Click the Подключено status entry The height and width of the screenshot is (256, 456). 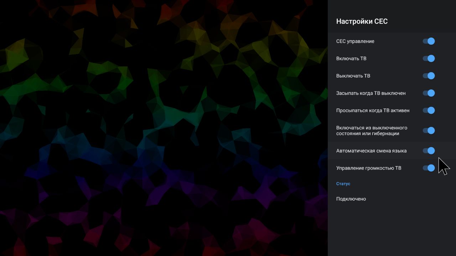[351, 199]
